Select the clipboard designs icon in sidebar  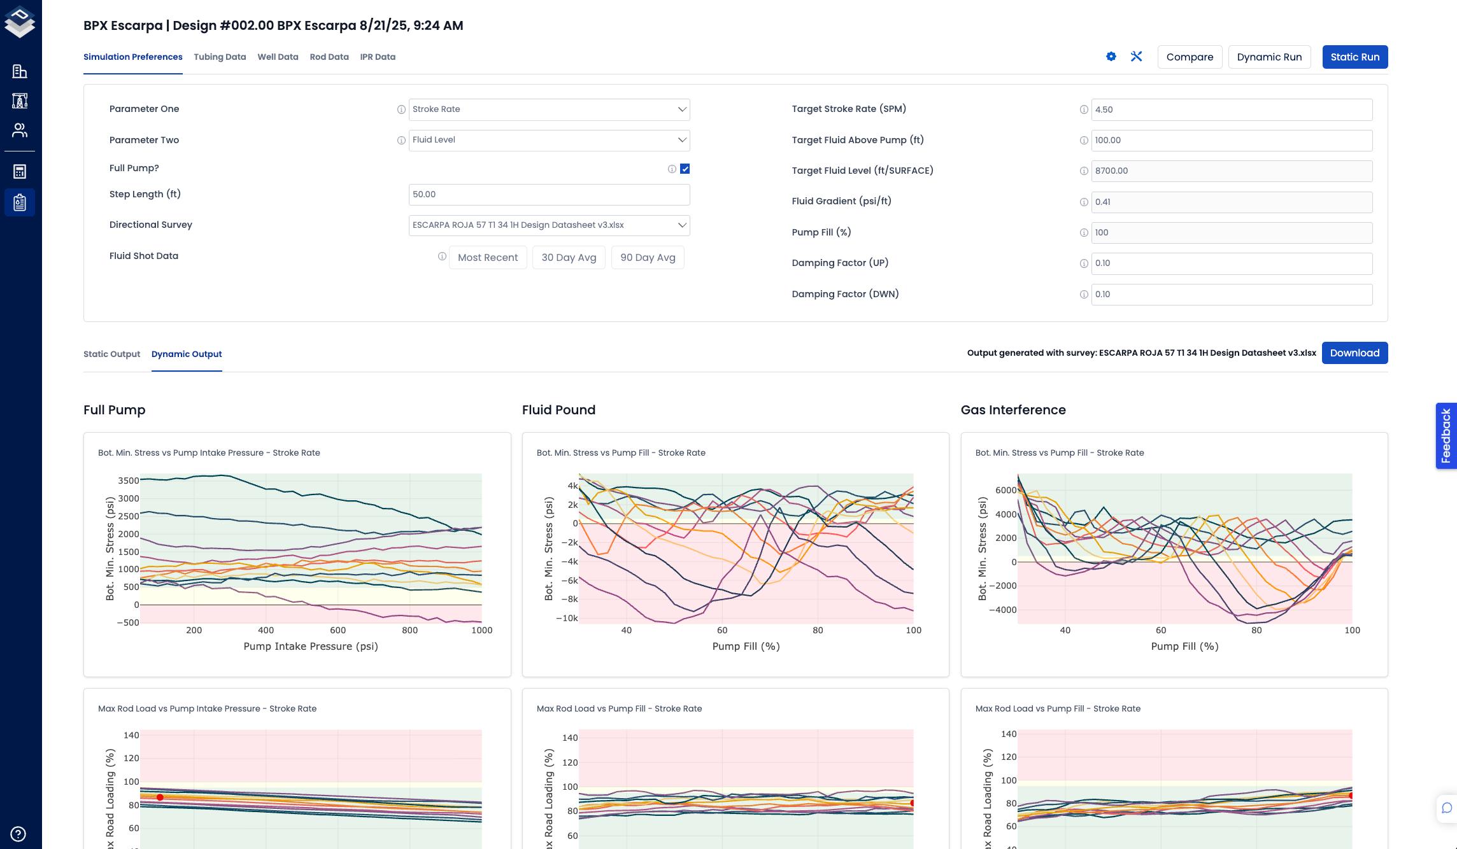[20, 202]
